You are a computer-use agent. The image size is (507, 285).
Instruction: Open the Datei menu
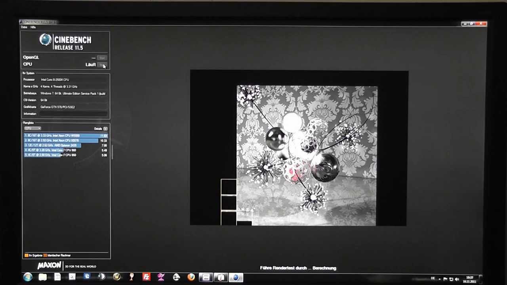pyautogui.click(x=24, y=27)
